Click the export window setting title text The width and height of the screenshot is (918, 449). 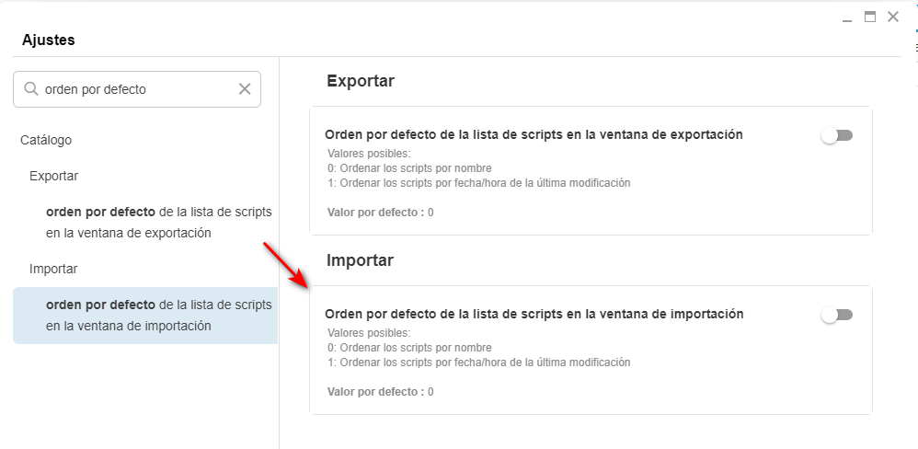tap(534, 134)
